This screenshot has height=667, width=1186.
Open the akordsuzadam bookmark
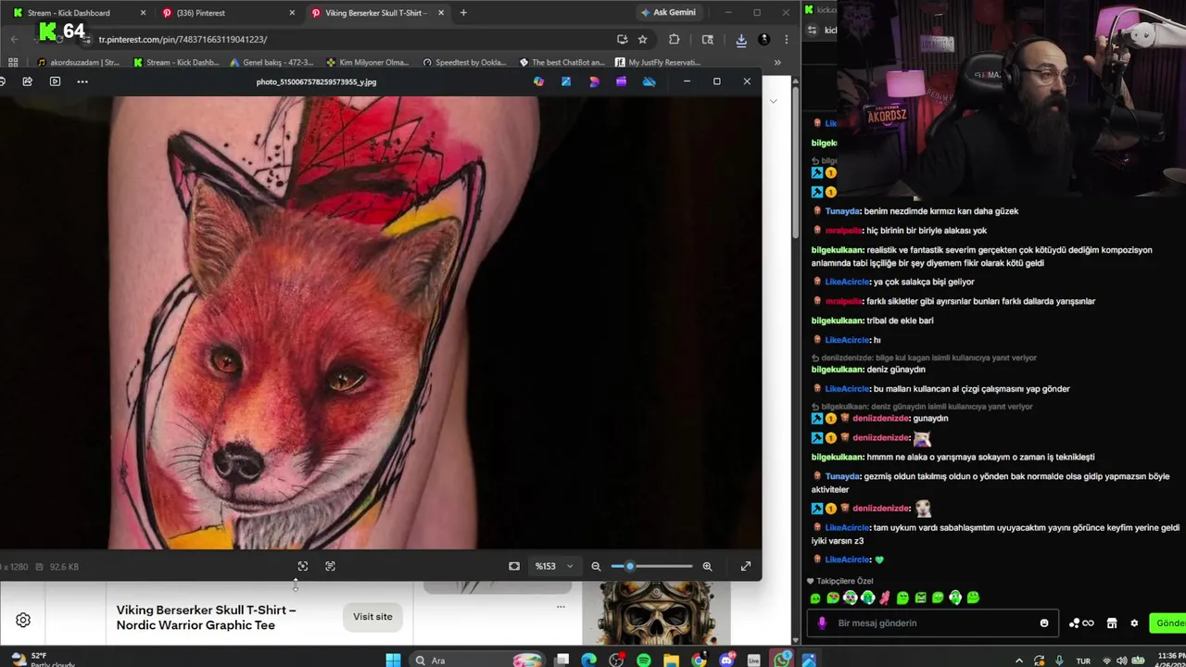point(78,62)
